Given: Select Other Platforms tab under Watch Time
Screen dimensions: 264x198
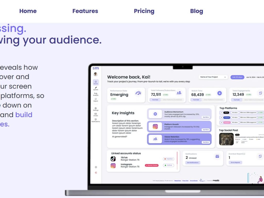Looking at the screenshot, I should (x=213, y=100).
